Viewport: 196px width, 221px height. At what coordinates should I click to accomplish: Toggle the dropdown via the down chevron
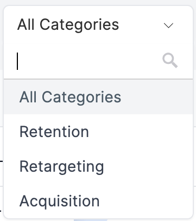(x=168, y=25)
